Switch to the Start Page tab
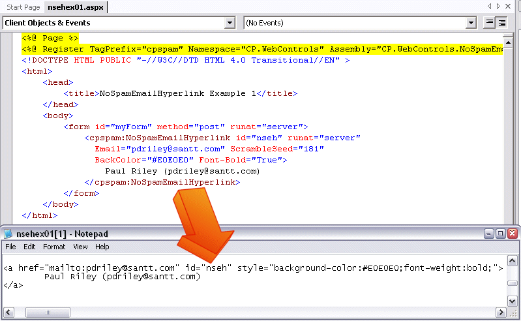 click(x=23, y=7)
